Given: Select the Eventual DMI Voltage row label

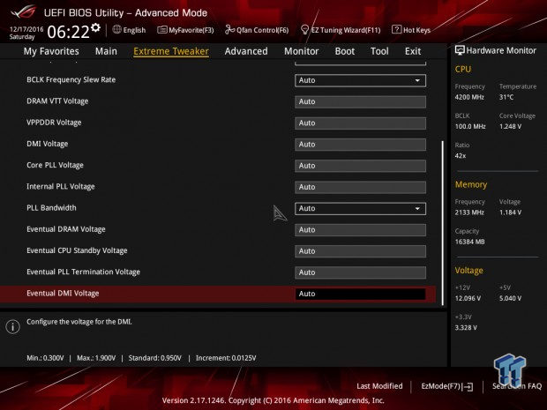Looking at the screenshot, I should coord(63,294).
